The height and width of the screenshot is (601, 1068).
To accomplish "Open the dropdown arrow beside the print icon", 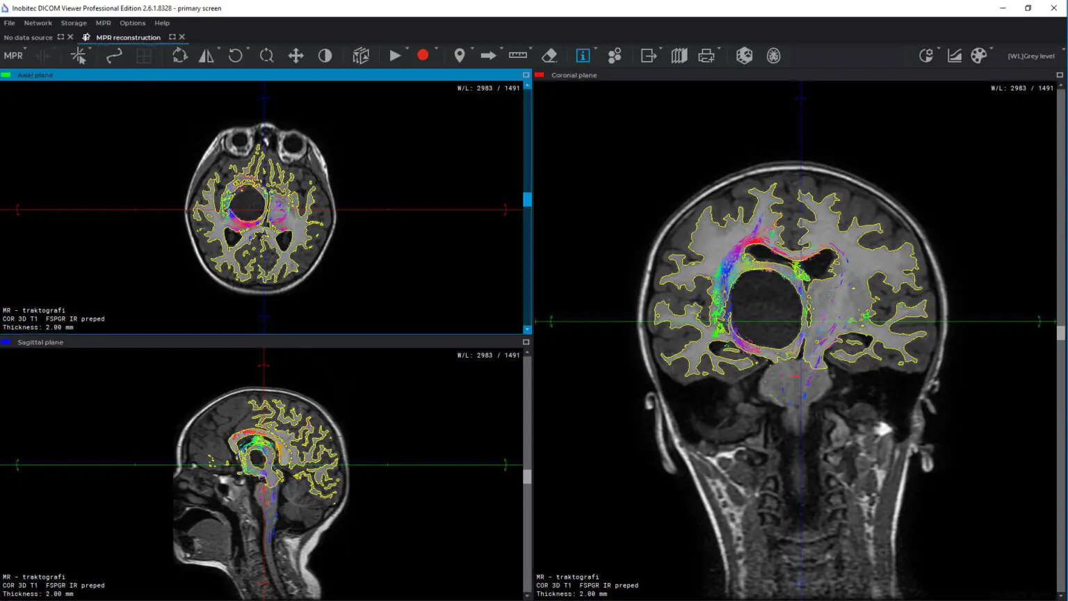I will click(x=719, y=49).
